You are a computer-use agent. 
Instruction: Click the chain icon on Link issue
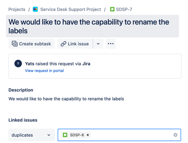click(64, 44)
